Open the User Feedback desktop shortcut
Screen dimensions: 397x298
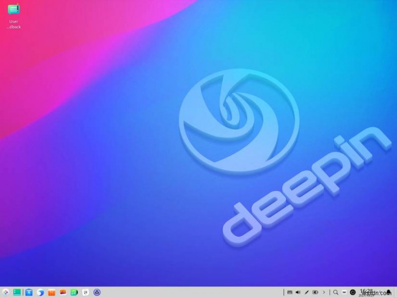coord(14,16)
